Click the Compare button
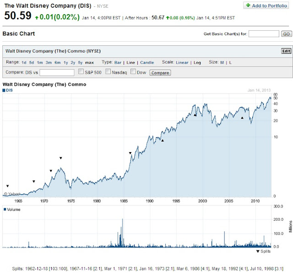Screen dimensions: 293x273 160,72
